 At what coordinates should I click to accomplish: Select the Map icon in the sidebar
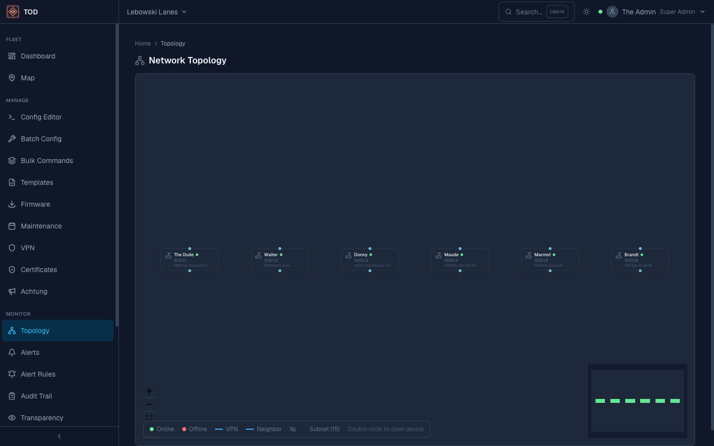tap(12, 78)
